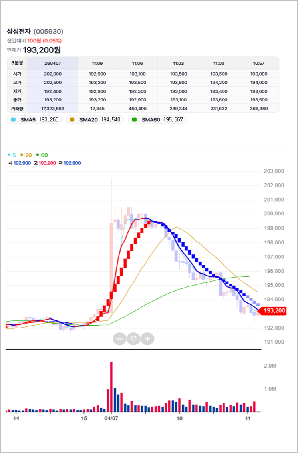Click the 15 time axis label

tap(84, 418)
